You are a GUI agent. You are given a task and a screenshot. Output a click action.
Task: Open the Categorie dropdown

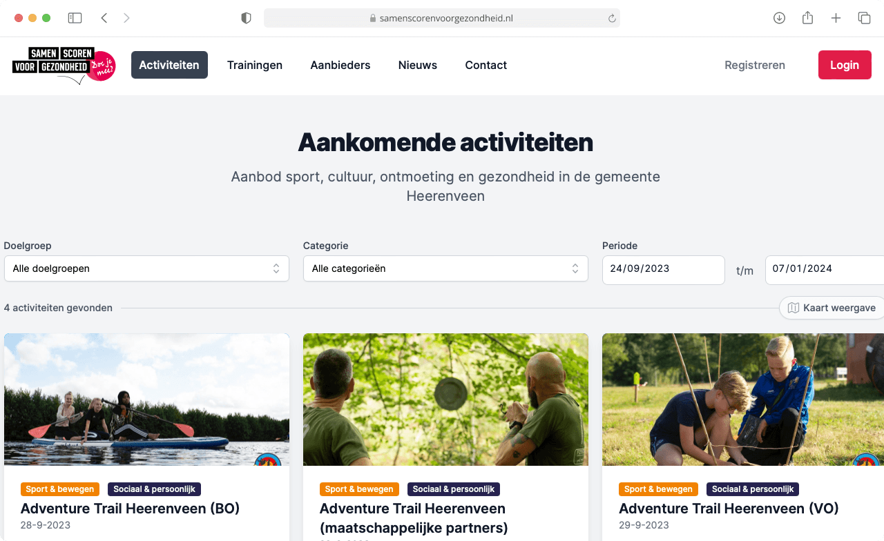pyautogui.click(x=445, y=268)
